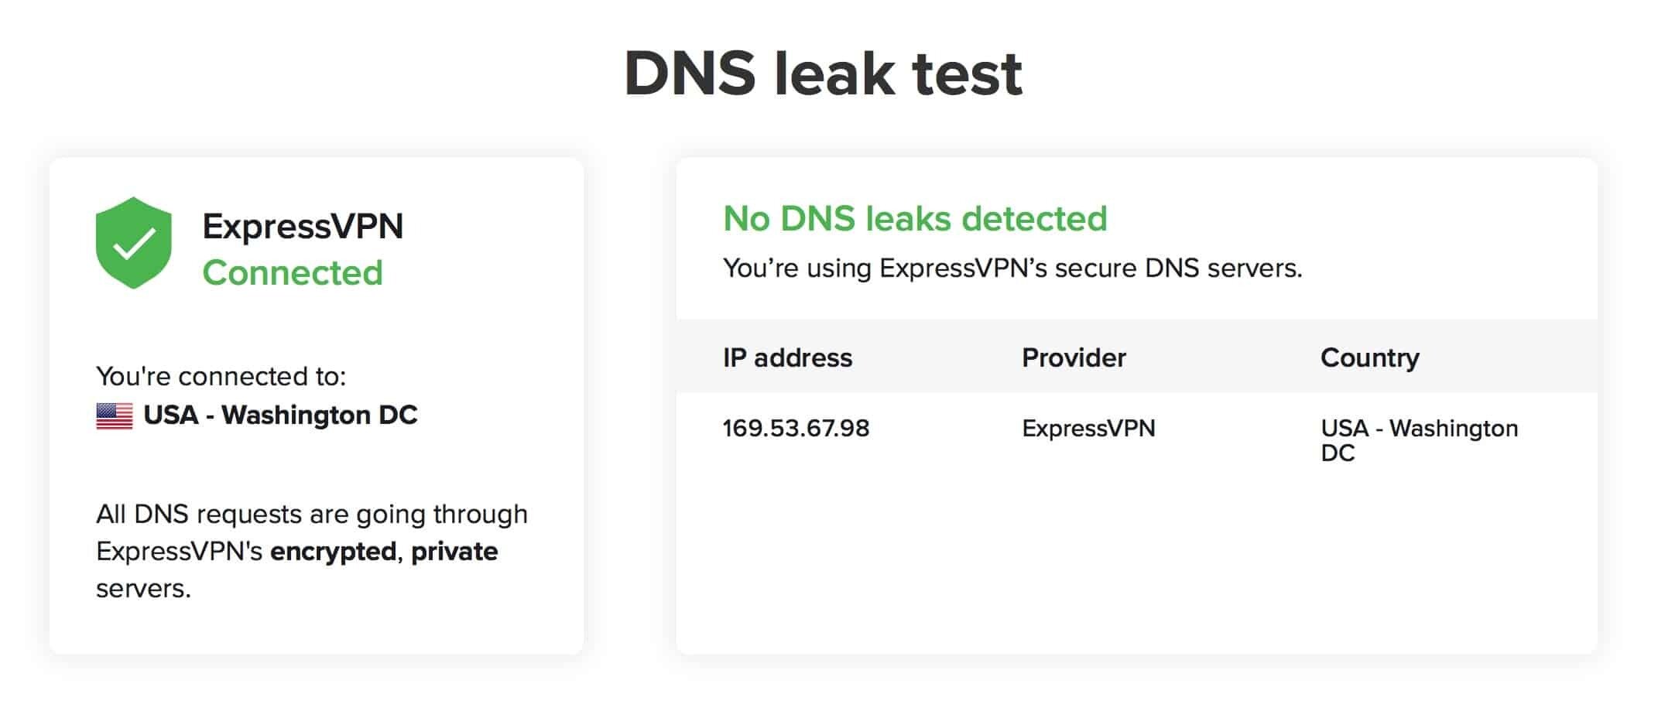Click the DNS leak test heading
The width and height of the screenshot is (1658, 718).
[823, 74]
